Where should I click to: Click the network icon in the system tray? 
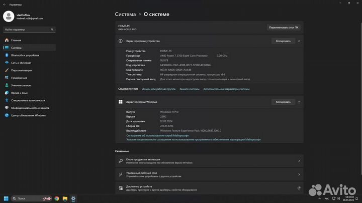point(334,198)
